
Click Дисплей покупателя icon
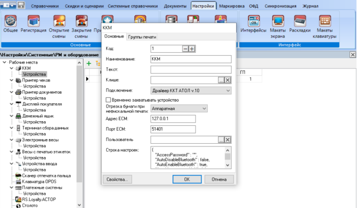pos(18,104)
